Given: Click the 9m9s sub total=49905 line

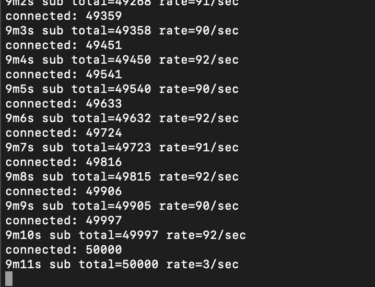Looking at the screenshot, I should (122, 206).
